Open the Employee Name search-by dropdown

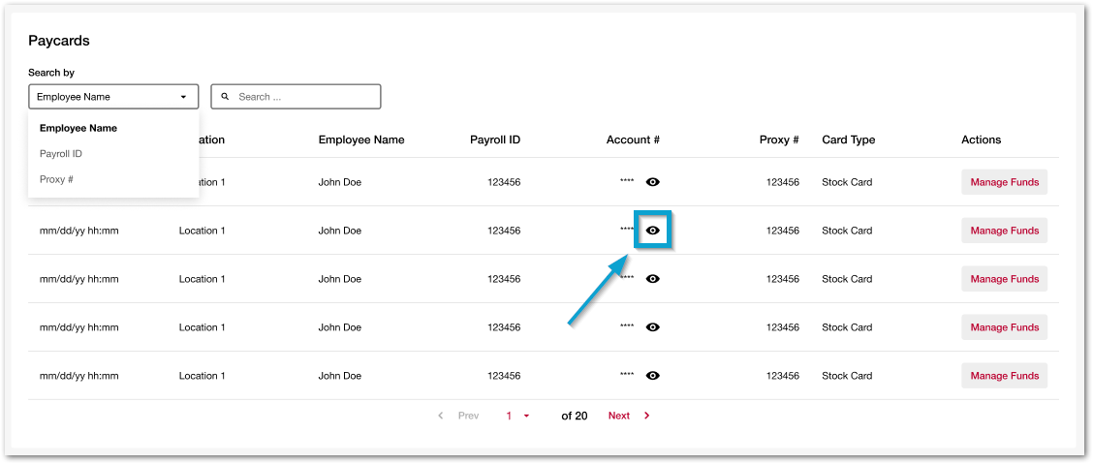click(x=113, y=97)
